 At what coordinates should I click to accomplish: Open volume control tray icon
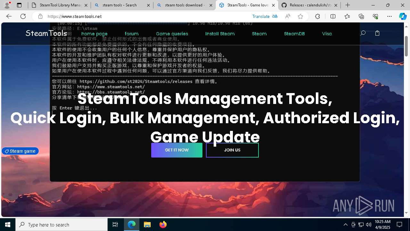pos(369,225)
